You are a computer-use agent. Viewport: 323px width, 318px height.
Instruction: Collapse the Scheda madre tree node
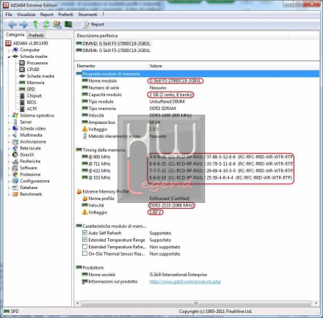pos(9,56)
